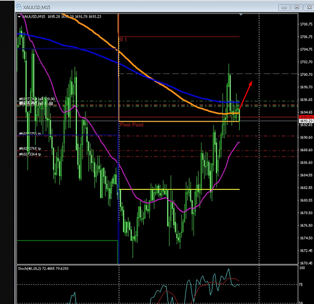Click the 100 level on the Stochastic scale
Screen dimensions: 314x304
pos(302,268)
